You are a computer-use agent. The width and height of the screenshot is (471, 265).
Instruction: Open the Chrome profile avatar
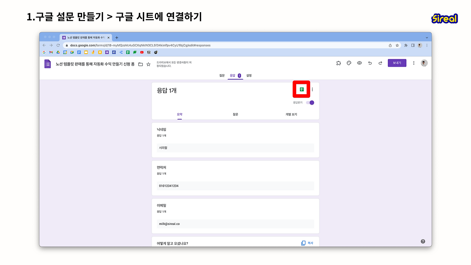tap(420, 45)
